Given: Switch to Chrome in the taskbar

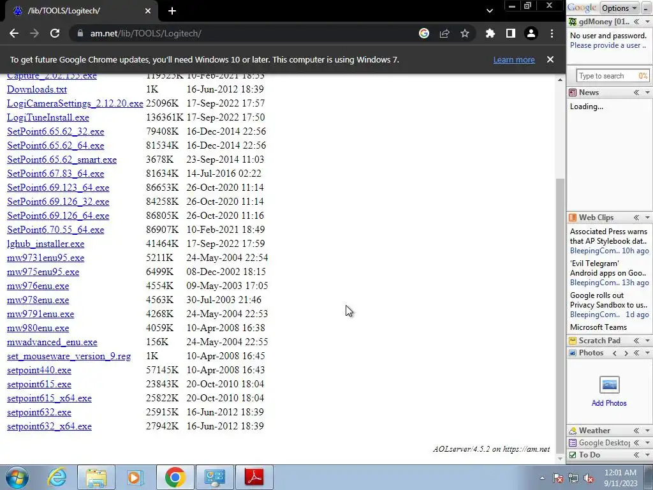Looking at the screenshot, I should coord(175,477).
